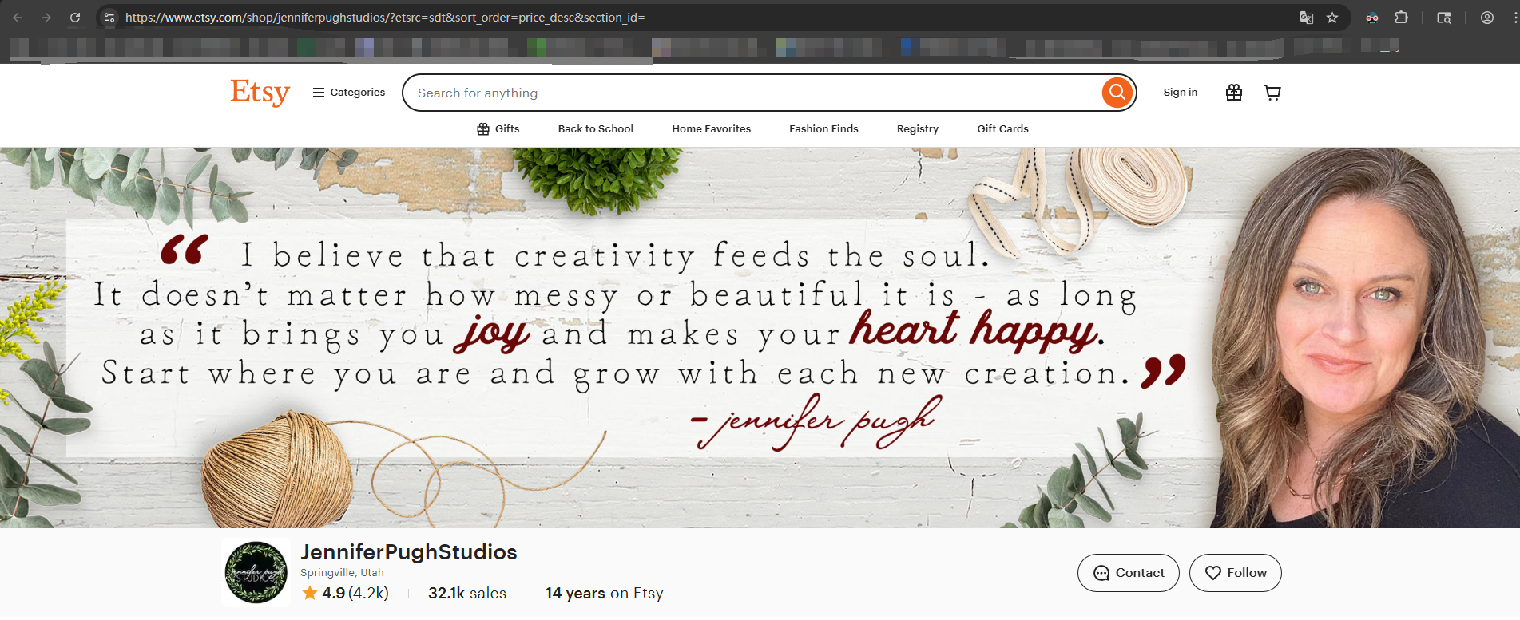Reload the page with refresh icon
The width and height of the screenshot is (1520, 620).
click(75, 18)
